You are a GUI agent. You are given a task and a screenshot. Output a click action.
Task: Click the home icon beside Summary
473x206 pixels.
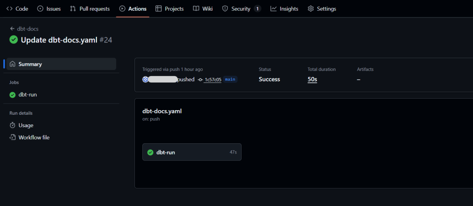(12, 64)
